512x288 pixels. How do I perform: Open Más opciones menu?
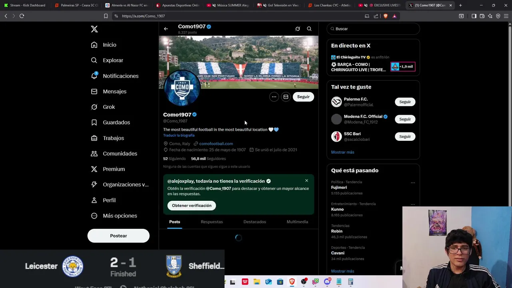click(x=114, y=216)
